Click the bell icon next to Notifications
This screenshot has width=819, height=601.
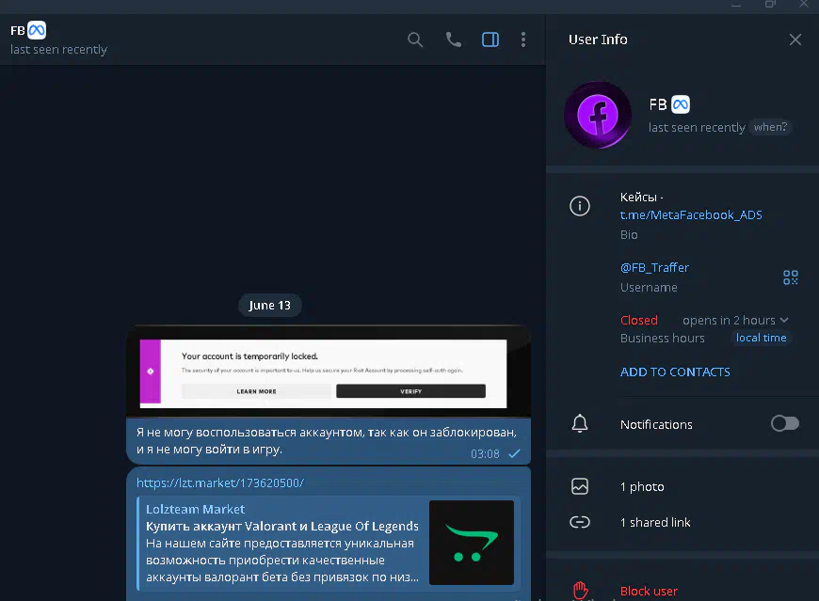click(x=579, y=423)
